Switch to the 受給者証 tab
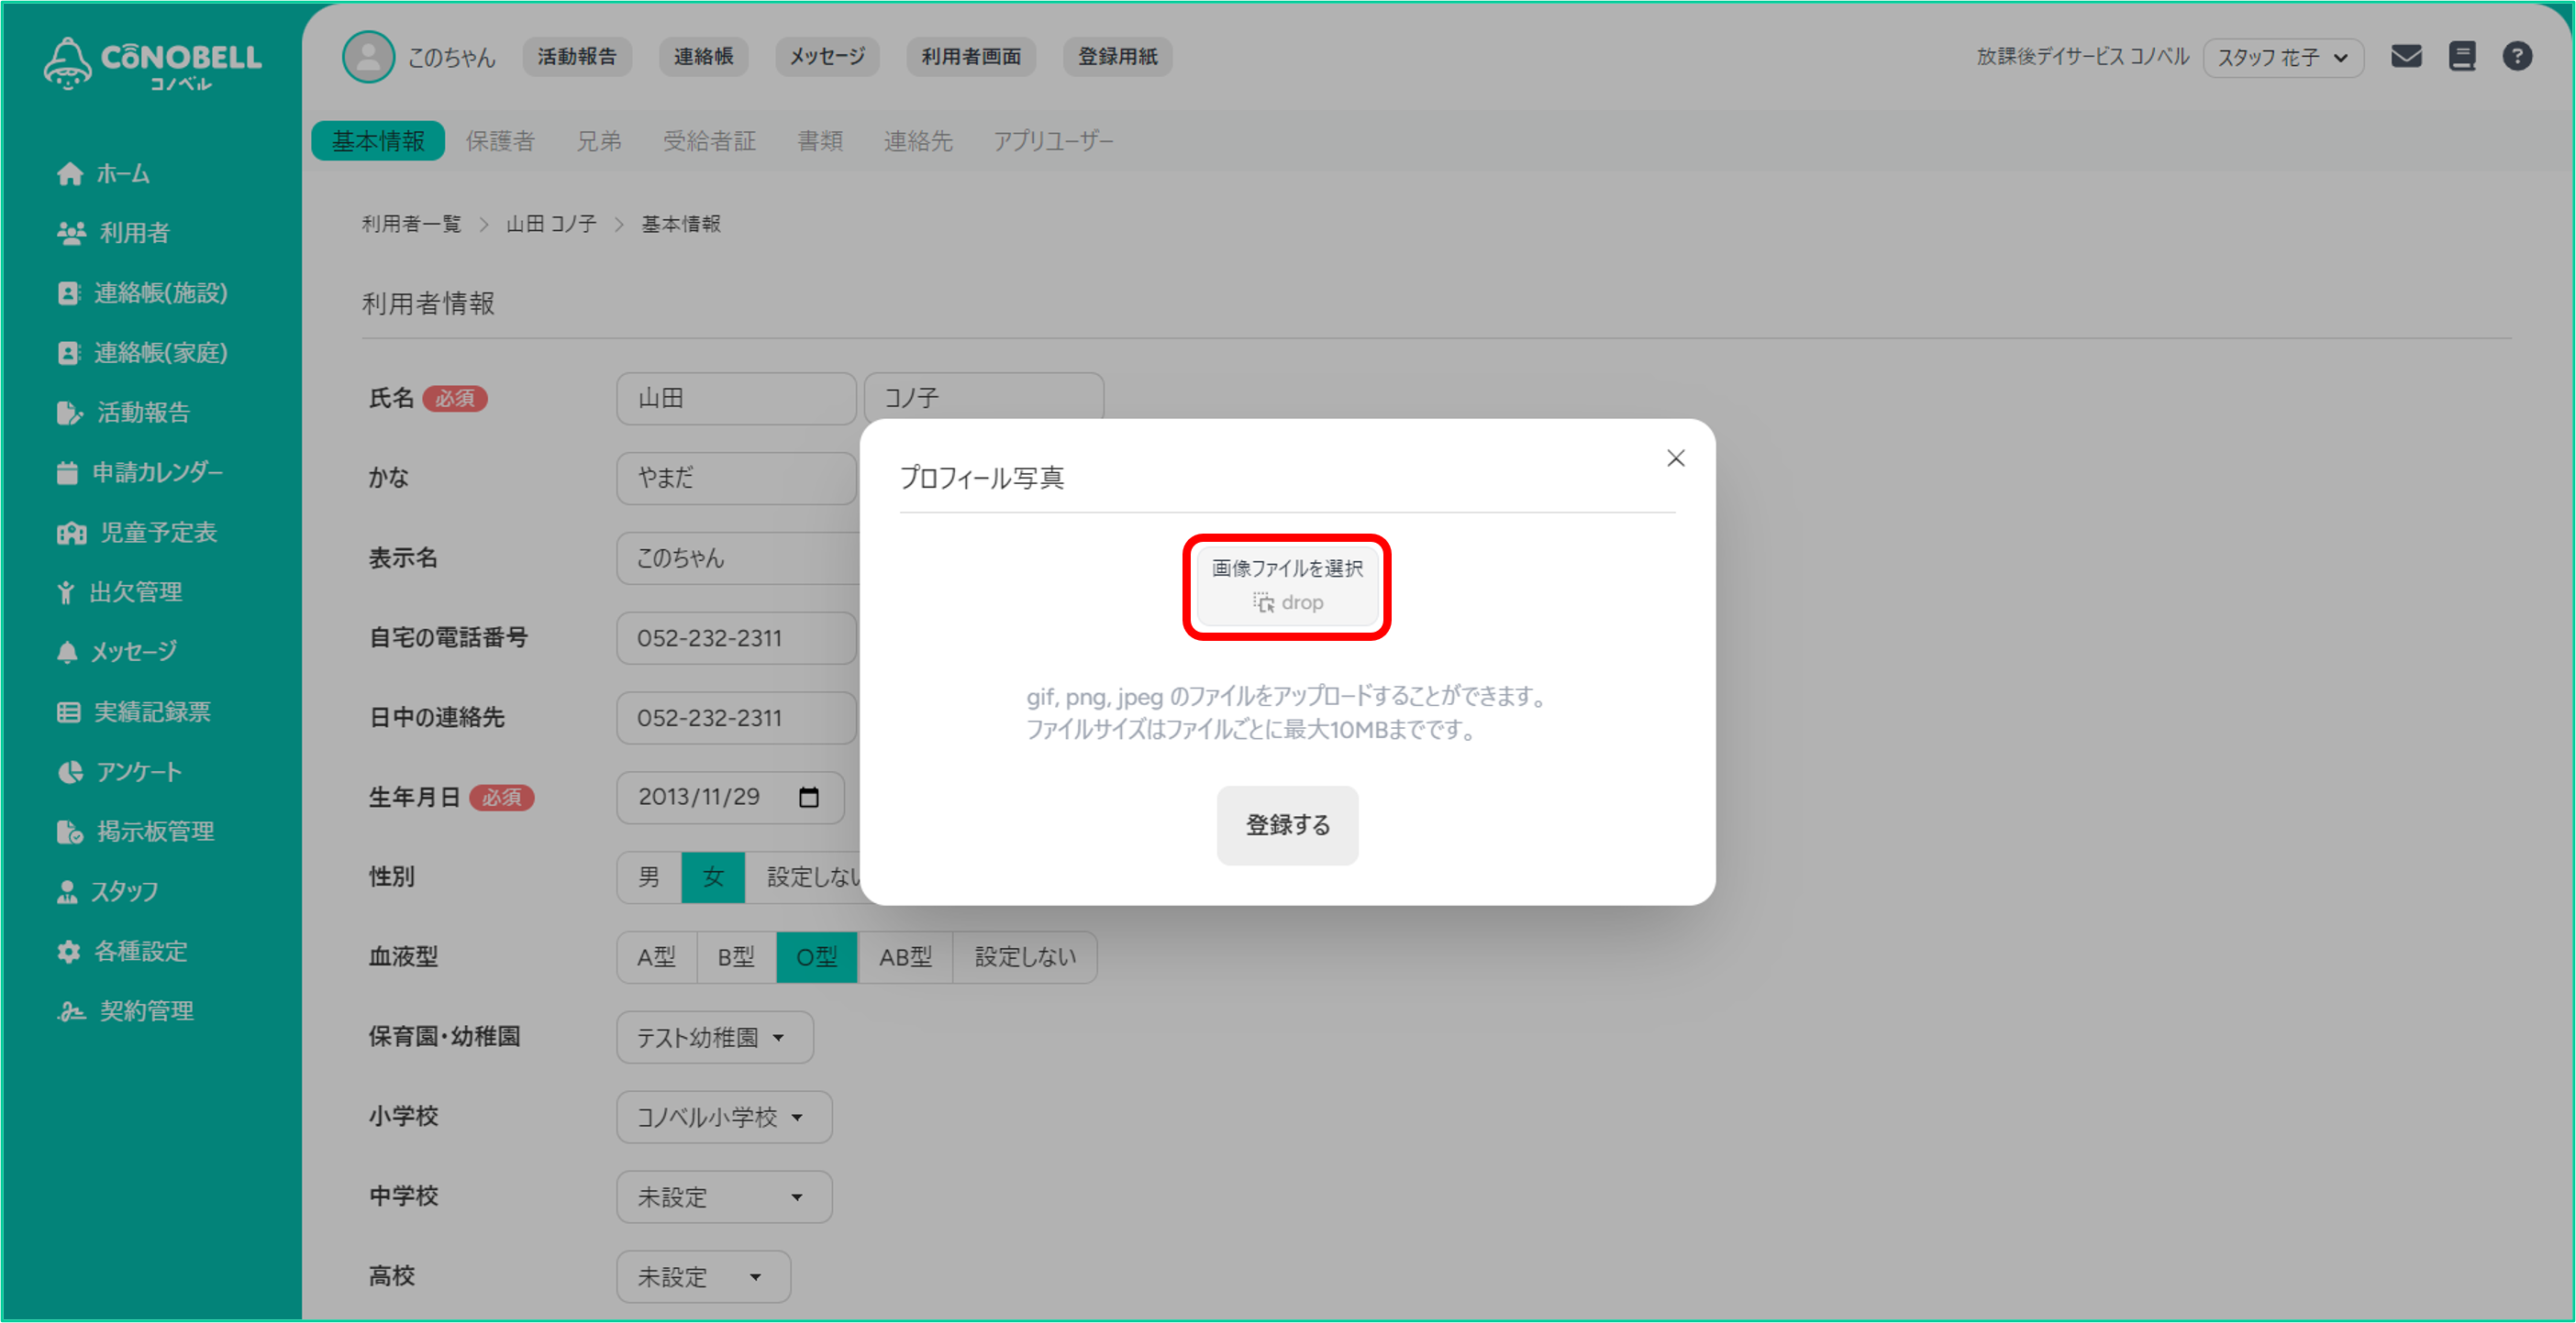This screenshot has height=1323, width=2576. (709, 141)
